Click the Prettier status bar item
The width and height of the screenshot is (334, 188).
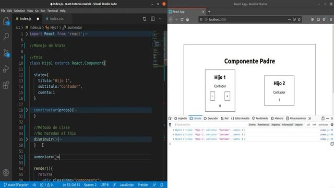(143, 185)
